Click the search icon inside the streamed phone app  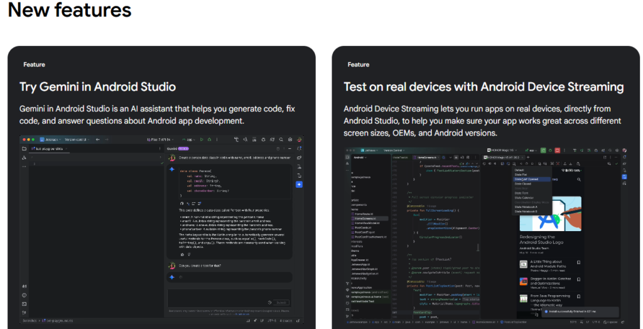[578, 180]
